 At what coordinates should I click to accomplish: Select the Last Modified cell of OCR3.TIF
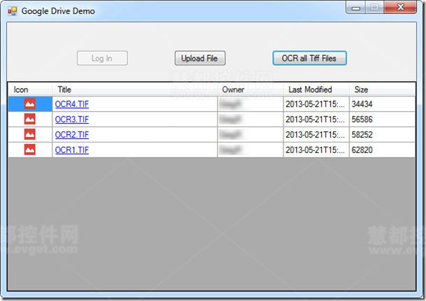pyautogui.click(x=316, y=119)
